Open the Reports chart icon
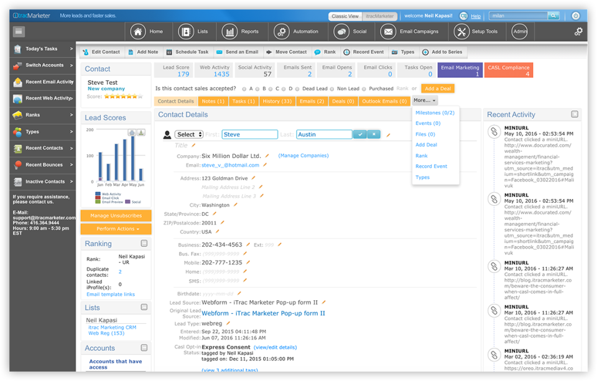597x381 pixels. pos(229,32)
